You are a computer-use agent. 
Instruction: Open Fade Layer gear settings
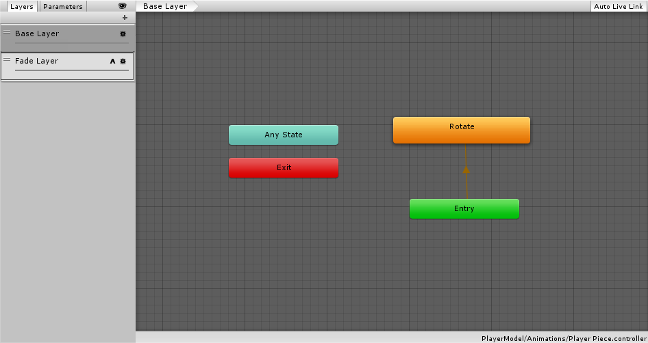pyautogui.click(x=123, y=61)
